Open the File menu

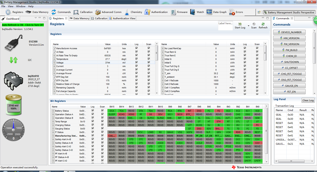tap(3, 6)
